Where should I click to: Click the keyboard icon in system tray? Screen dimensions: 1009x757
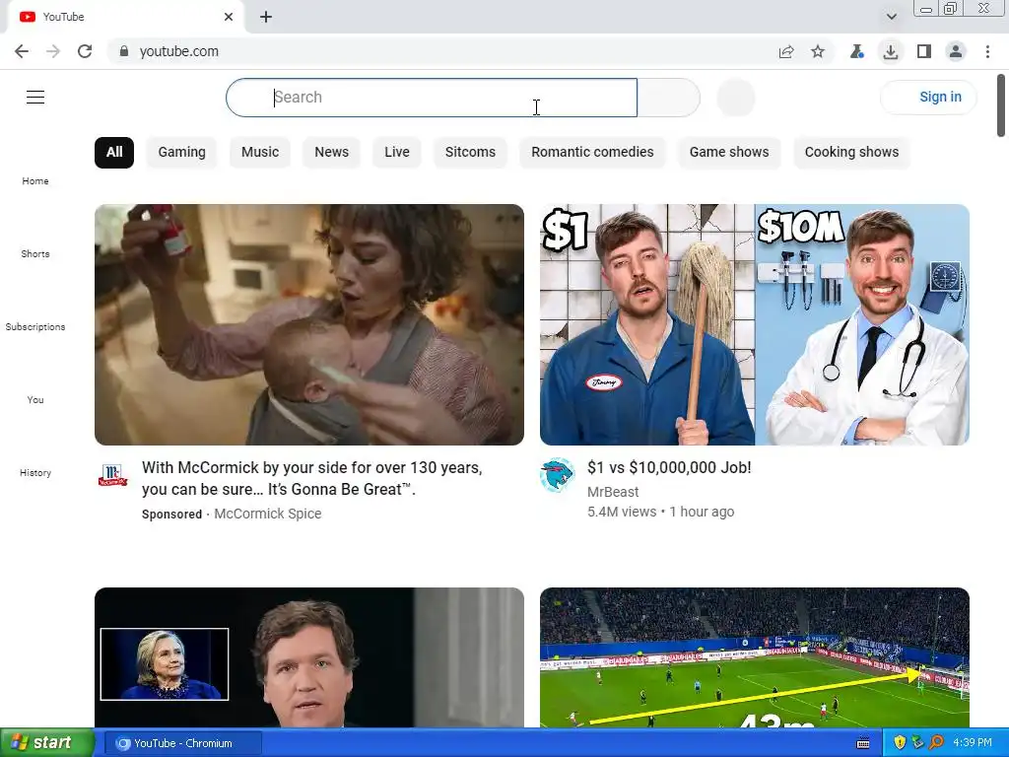pos(863,743)
